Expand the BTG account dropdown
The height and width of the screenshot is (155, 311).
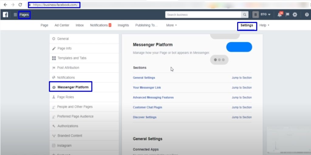point(265,15)
